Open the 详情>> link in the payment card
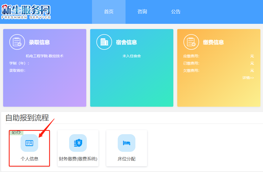The width and height of the screenshot is (263, 172). tap(248, 78)
